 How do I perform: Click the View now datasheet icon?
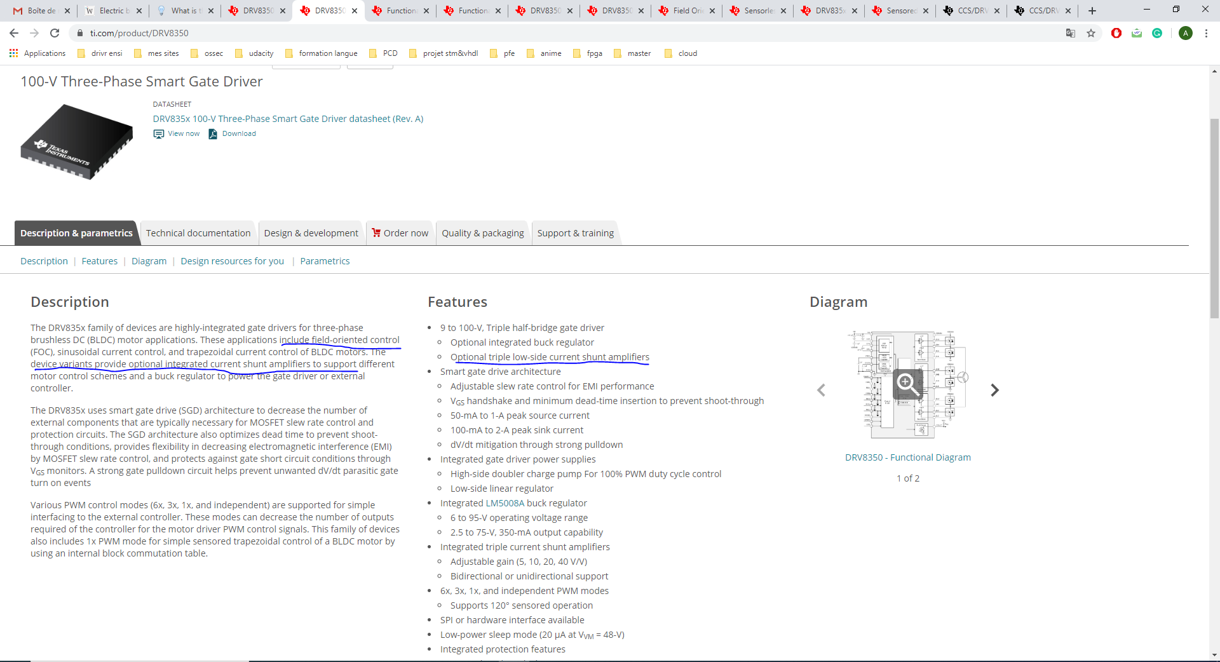click(x=159, y=134)
